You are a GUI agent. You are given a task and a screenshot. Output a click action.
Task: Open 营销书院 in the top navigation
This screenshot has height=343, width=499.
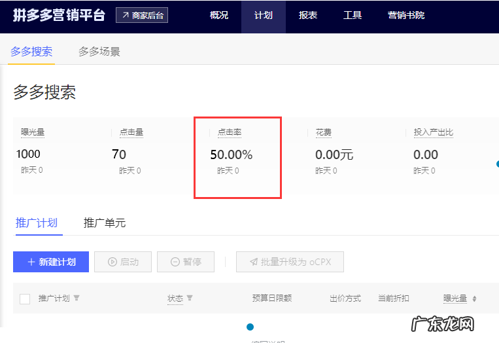[x=405, y=15]
